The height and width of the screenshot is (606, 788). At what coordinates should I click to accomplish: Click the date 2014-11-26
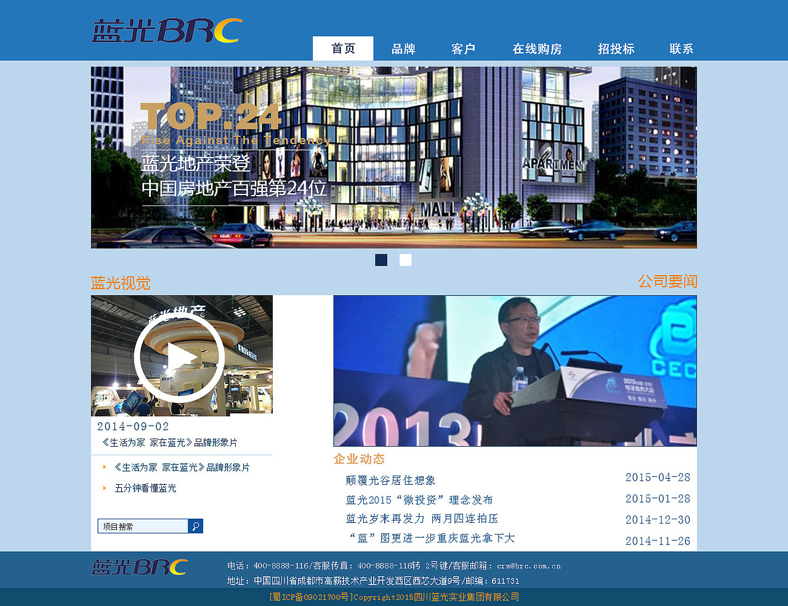click(657, 541)
